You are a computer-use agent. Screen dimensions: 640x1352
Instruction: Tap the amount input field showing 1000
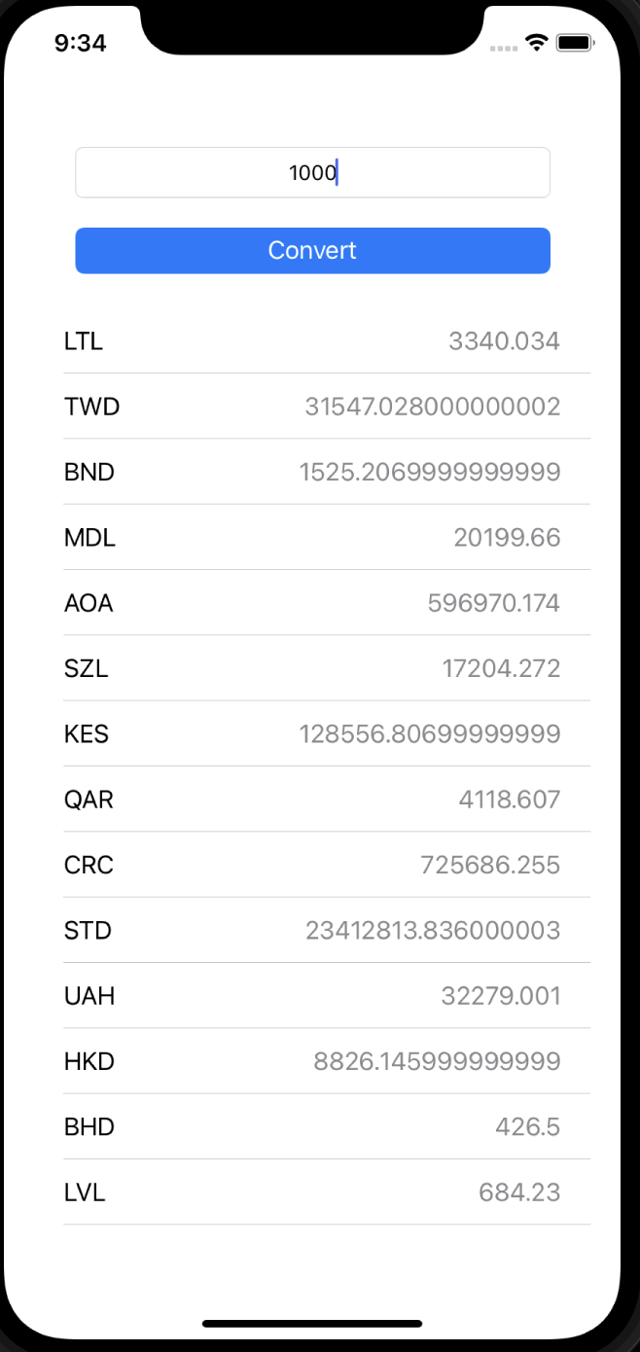pyautogui.click(x=312, y=172)
